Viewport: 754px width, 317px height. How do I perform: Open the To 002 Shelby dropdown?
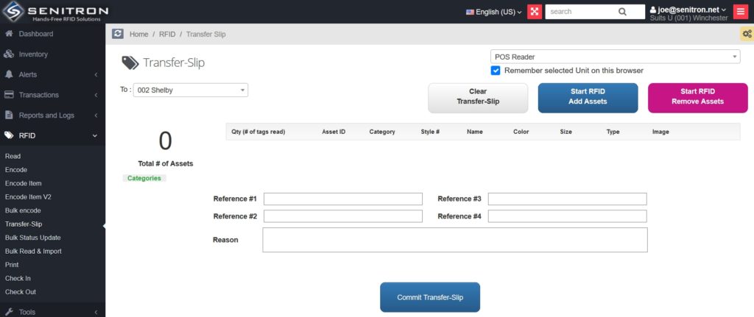(x=191, y=90)
